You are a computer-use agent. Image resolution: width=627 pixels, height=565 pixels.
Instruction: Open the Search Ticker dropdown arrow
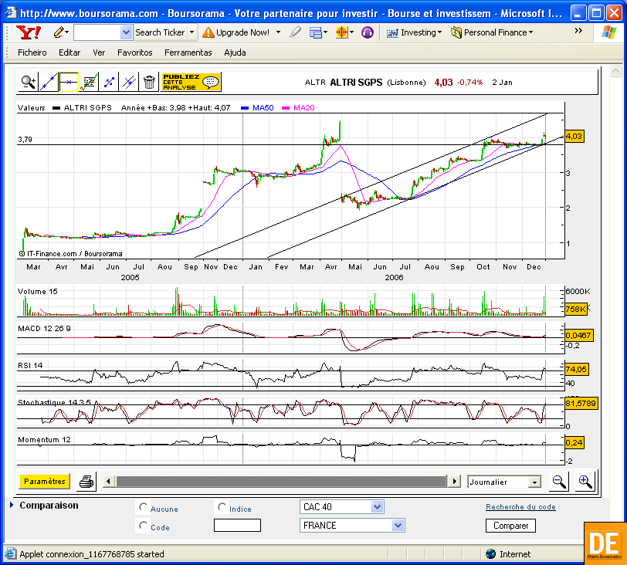point(192,32)
